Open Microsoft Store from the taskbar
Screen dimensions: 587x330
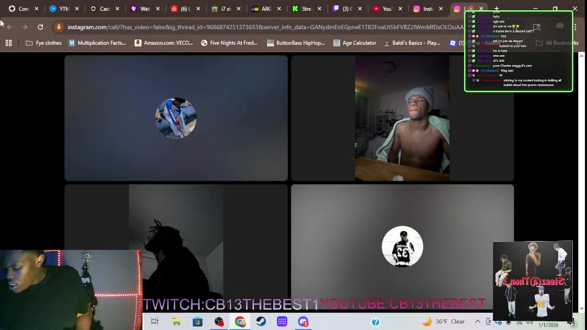[197, 322]
